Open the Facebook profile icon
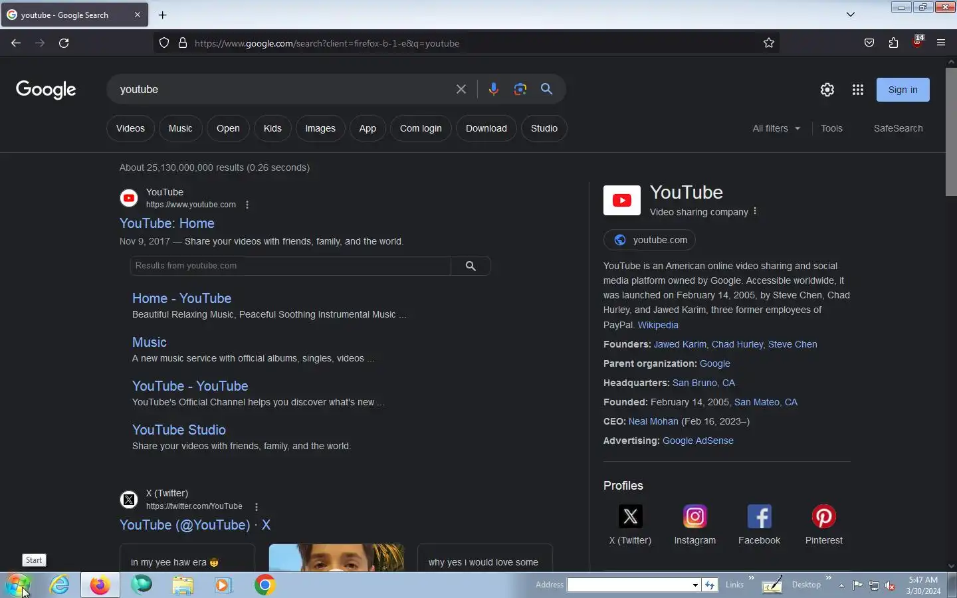The image size is (957, 598). click(760, 516)
